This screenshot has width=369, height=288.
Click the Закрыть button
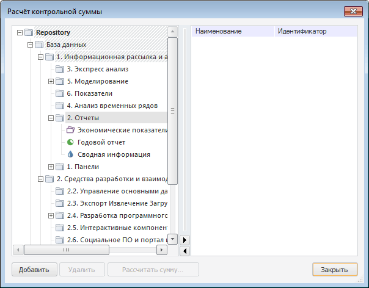335,269
